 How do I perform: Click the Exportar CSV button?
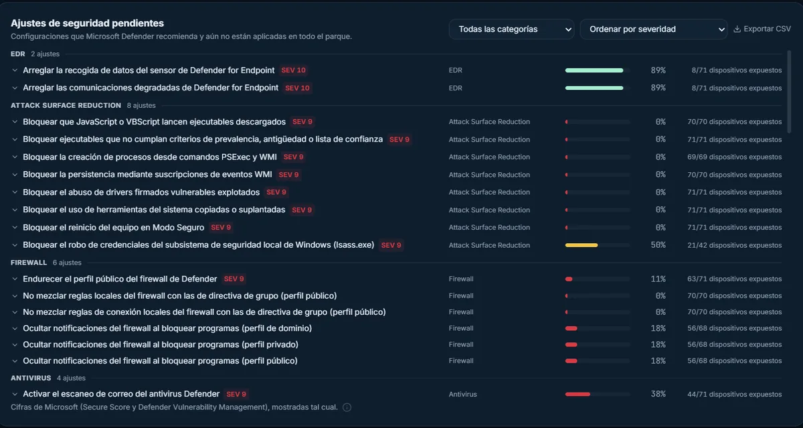pyautogui.click(x=762, y=29)
